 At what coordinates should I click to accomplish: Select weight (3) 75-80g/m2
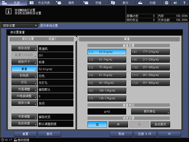[x=107, y=67]
